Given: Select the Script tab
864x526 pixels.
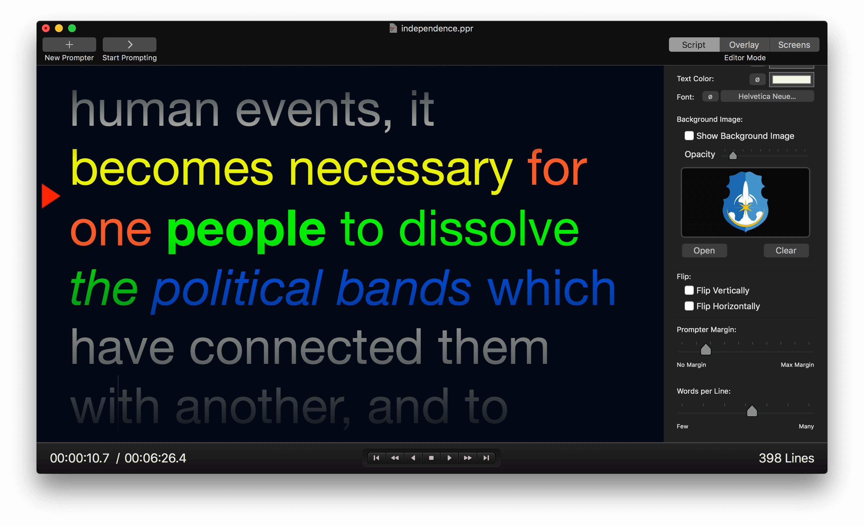Looking at the screenshot, I should pos(693,45).
